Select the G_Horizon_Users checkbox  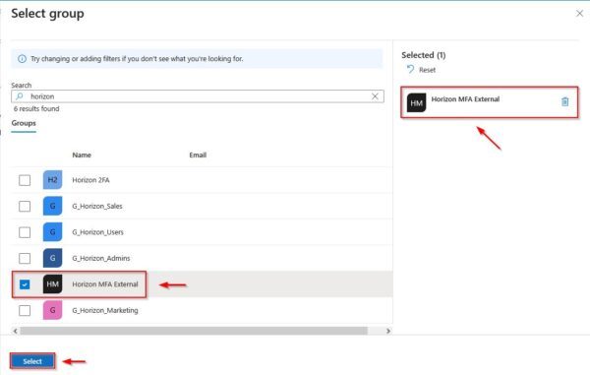(x=25, y=232)
